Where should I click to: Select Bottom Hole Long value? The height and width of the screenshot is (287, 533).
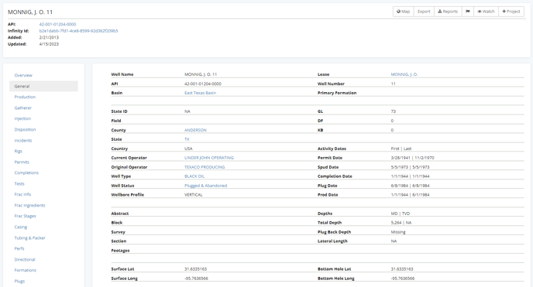point(403,278)
